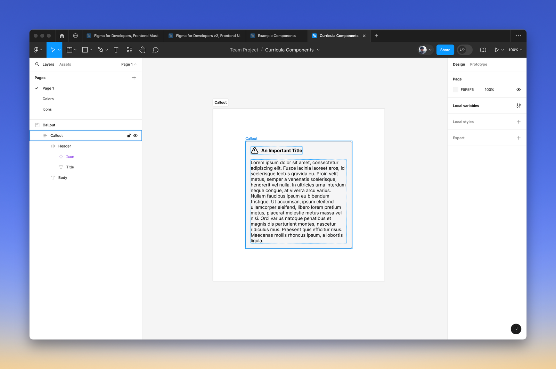Toggle page background color visibility
556x369 pixels.
pos(518,90)
